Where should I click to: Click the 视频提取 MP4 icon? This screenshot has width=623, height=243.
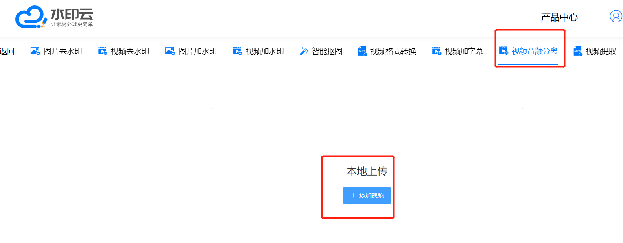click(x=577, y=51)
